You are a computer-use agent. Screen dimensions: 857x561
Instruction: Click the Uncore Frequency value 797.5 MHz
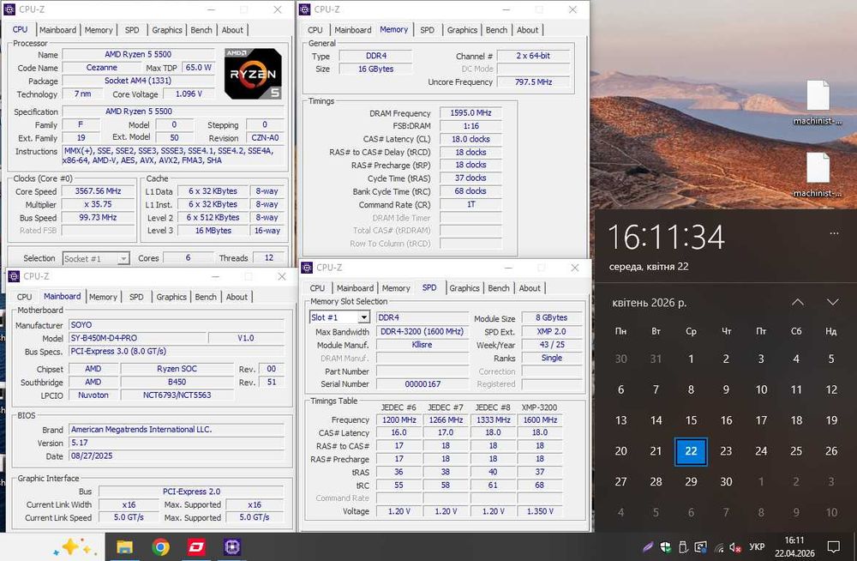point(533,81)
